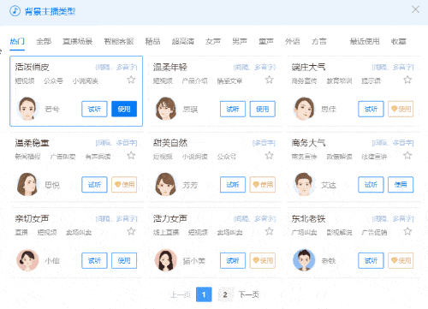Screen dimensions: 428x309
Task: Click the 下一页 next page link
Action: tap(248, 294)
